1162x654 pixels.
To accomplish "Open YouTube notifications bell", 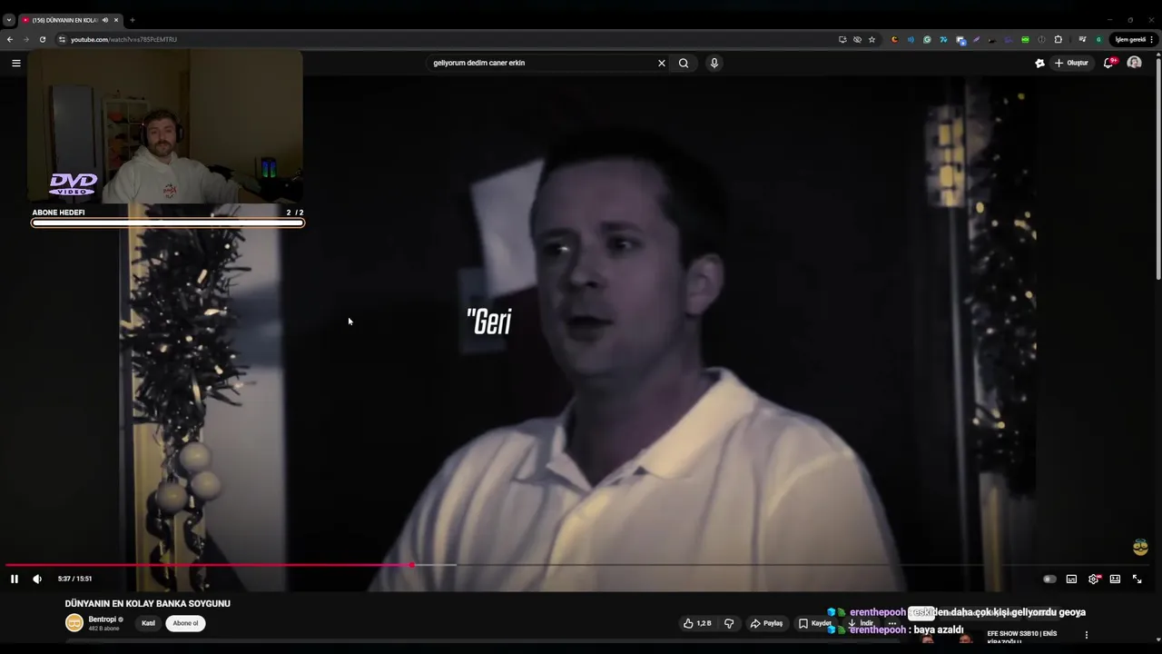I will 1109,63.
